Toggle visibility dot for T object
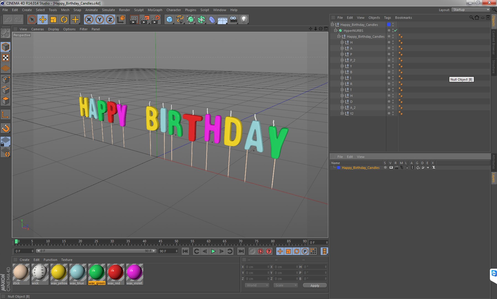The width and height of the screenshot is (497, 299). (389, 90)
